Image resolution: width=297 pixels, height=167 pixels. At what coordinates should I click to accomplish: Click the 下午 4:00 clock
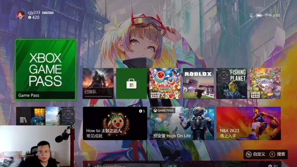point(272,15)
